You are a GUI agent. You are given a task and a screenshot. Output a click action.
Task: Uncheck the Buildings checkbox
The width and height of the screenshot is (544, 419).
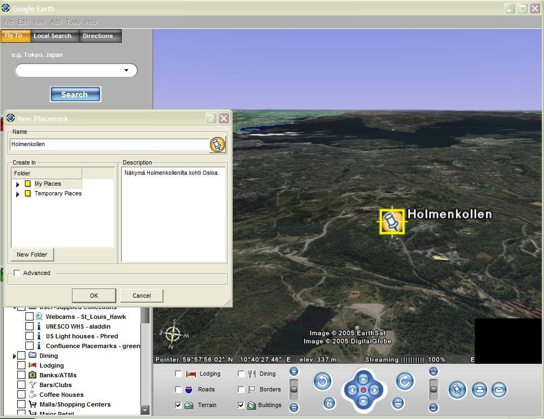pos(241,405)
